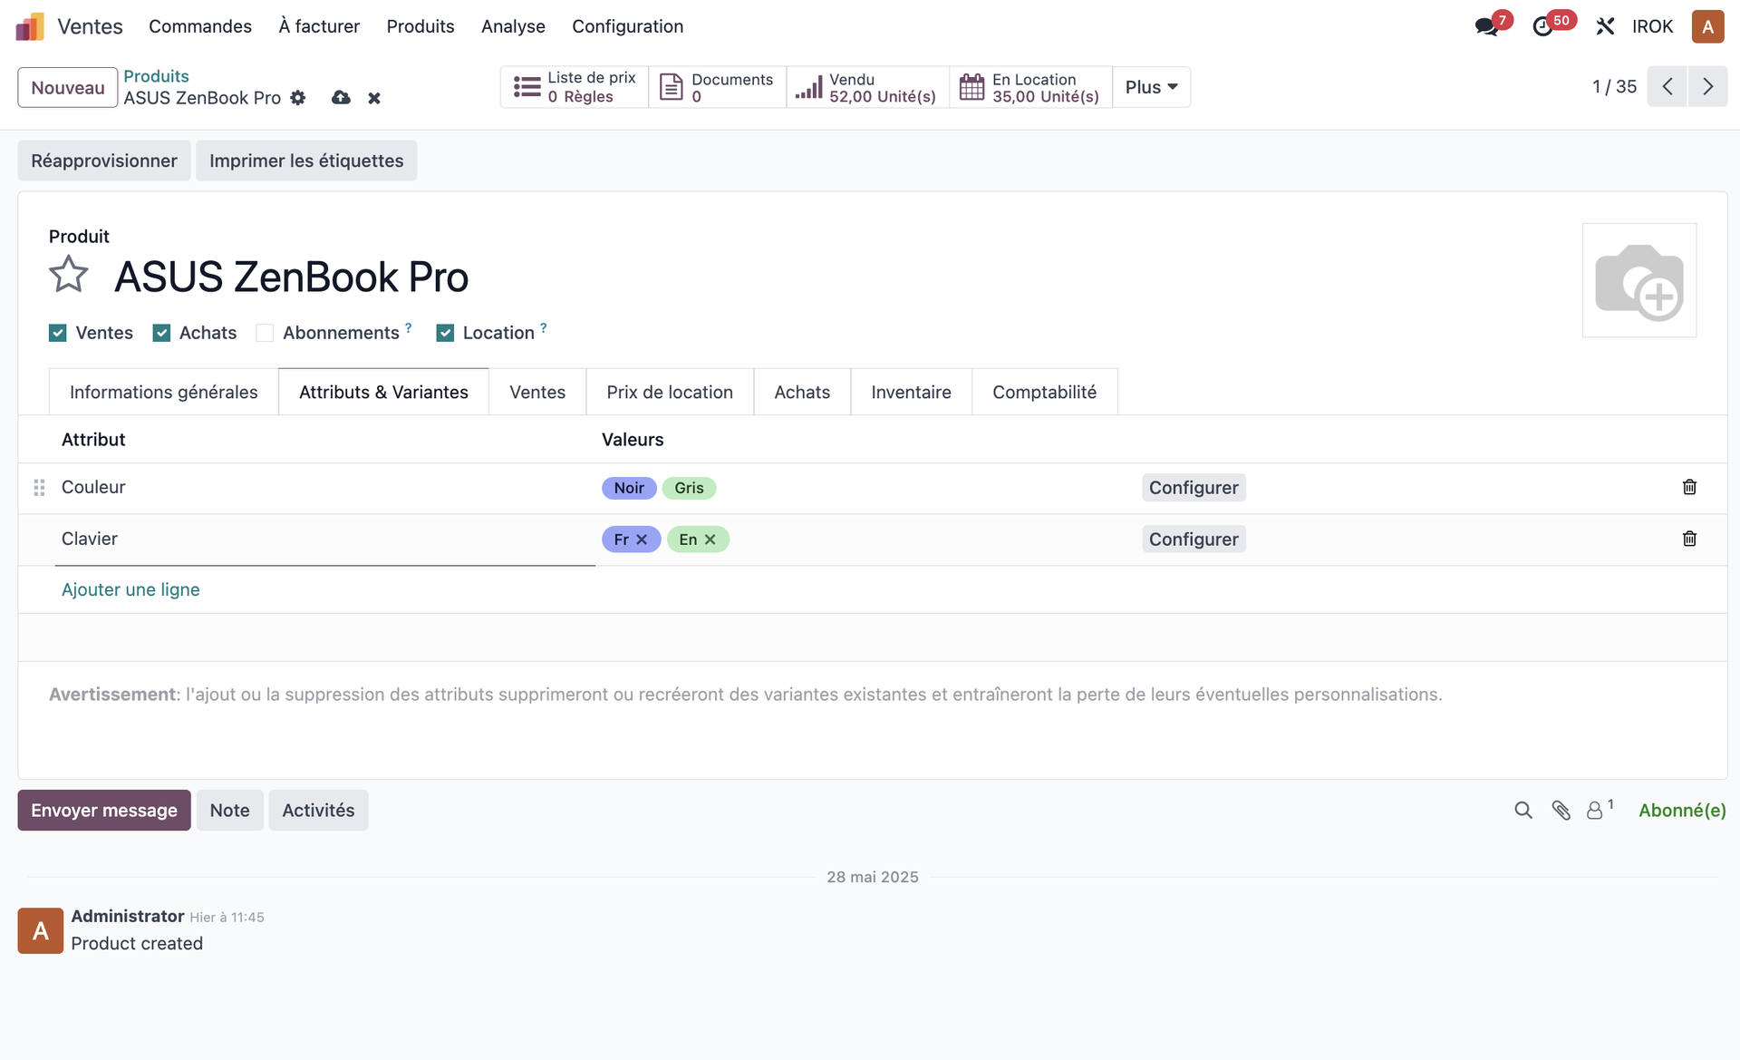Click Ajouter une ligne link
Viewport: 1740px width, 1060px height.
click(x=130, y=589)
